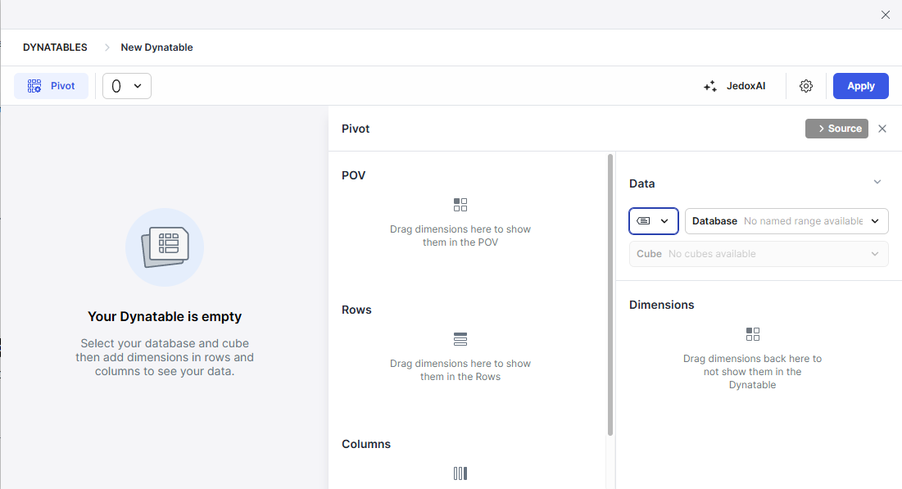Click the Source button in Pivot panel

click(x=836, y=129)
